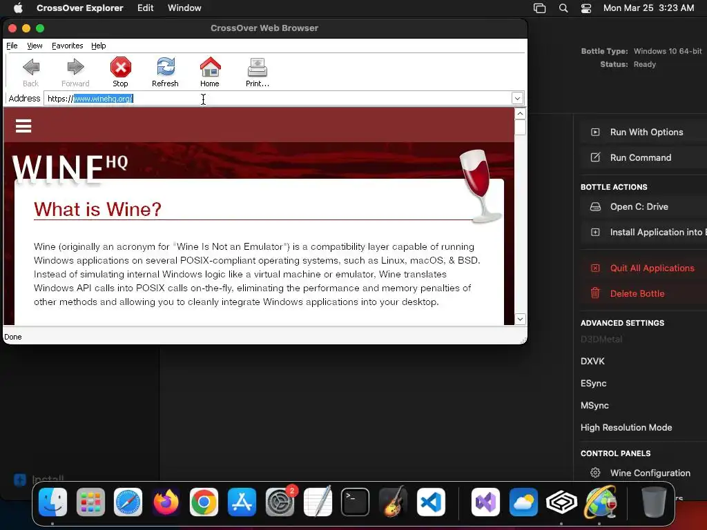Click the menu bar date and time
The height and width of the screenshot is (530, 707).
pyautogui.click(x=648, y=8)
